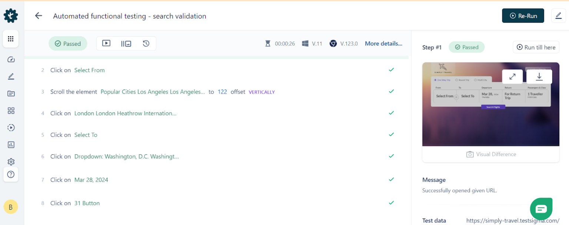Expand Step #1 screenshot to fullscreen
This screenshot has height=225, width=569.
point(512,77)
